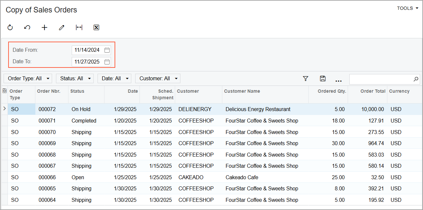The image size is (423, 210).
Task: Click the pencil Edit icon
Action: pos(62,28)
